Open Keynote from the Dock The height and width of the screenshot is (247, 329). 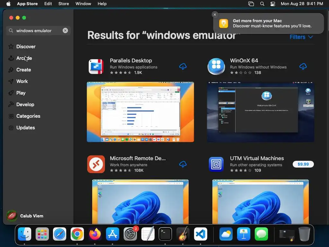click(244, 234)
